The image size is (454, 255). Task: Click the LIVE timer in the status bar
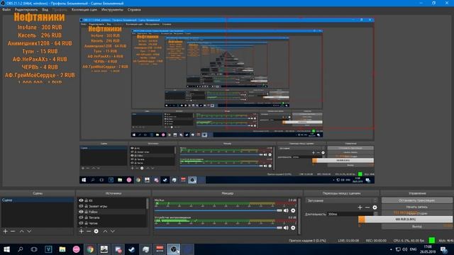coord(348,241)
